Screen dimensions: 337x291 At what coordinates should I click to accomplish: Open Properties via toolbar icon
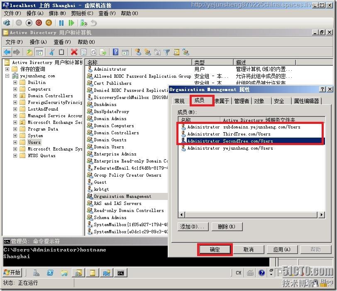point(83,52)
